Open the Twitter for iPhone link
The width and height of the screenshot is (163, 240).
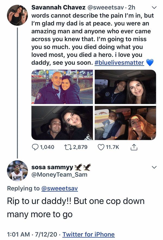(x=89, y=234)
